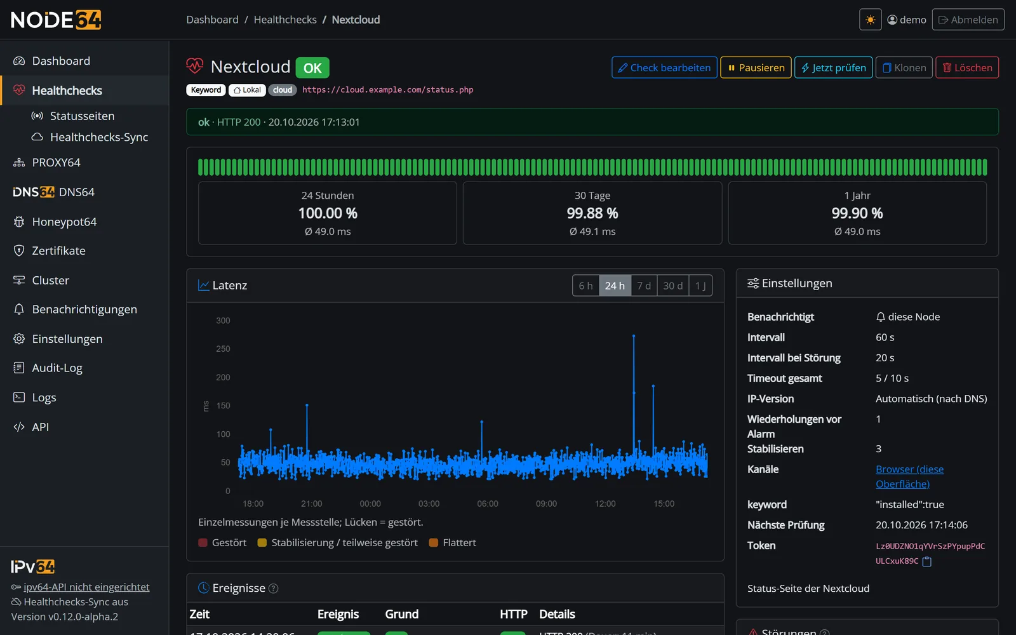The width and height of the screenshot is (1016, 635).
Task: Go to Statusseiten sidebar entry
Action: (x=84, y=116)
